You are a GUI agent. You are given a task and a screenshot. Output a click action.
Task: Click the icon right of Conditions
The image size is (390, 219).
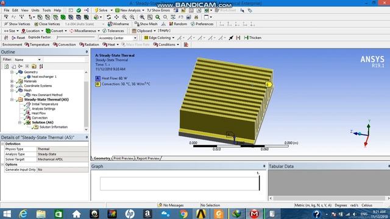[x=186, y=44]
